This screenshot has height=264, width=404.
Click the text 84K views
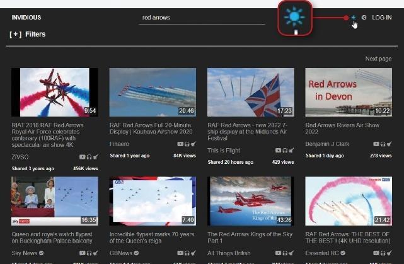(185, 156)
